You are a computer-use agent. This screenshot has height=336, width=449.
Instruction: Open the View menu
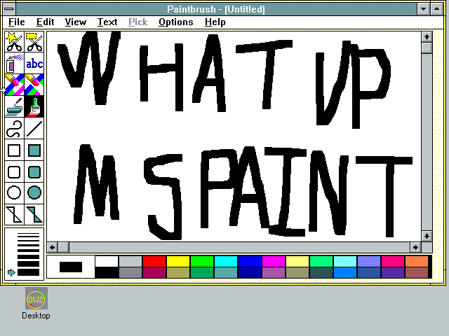pyautogui.click(x=76, y=22)
